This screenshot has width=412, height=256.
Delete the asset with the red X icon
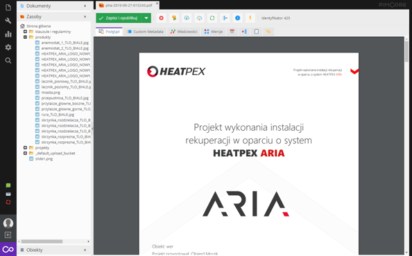point(161,18)
